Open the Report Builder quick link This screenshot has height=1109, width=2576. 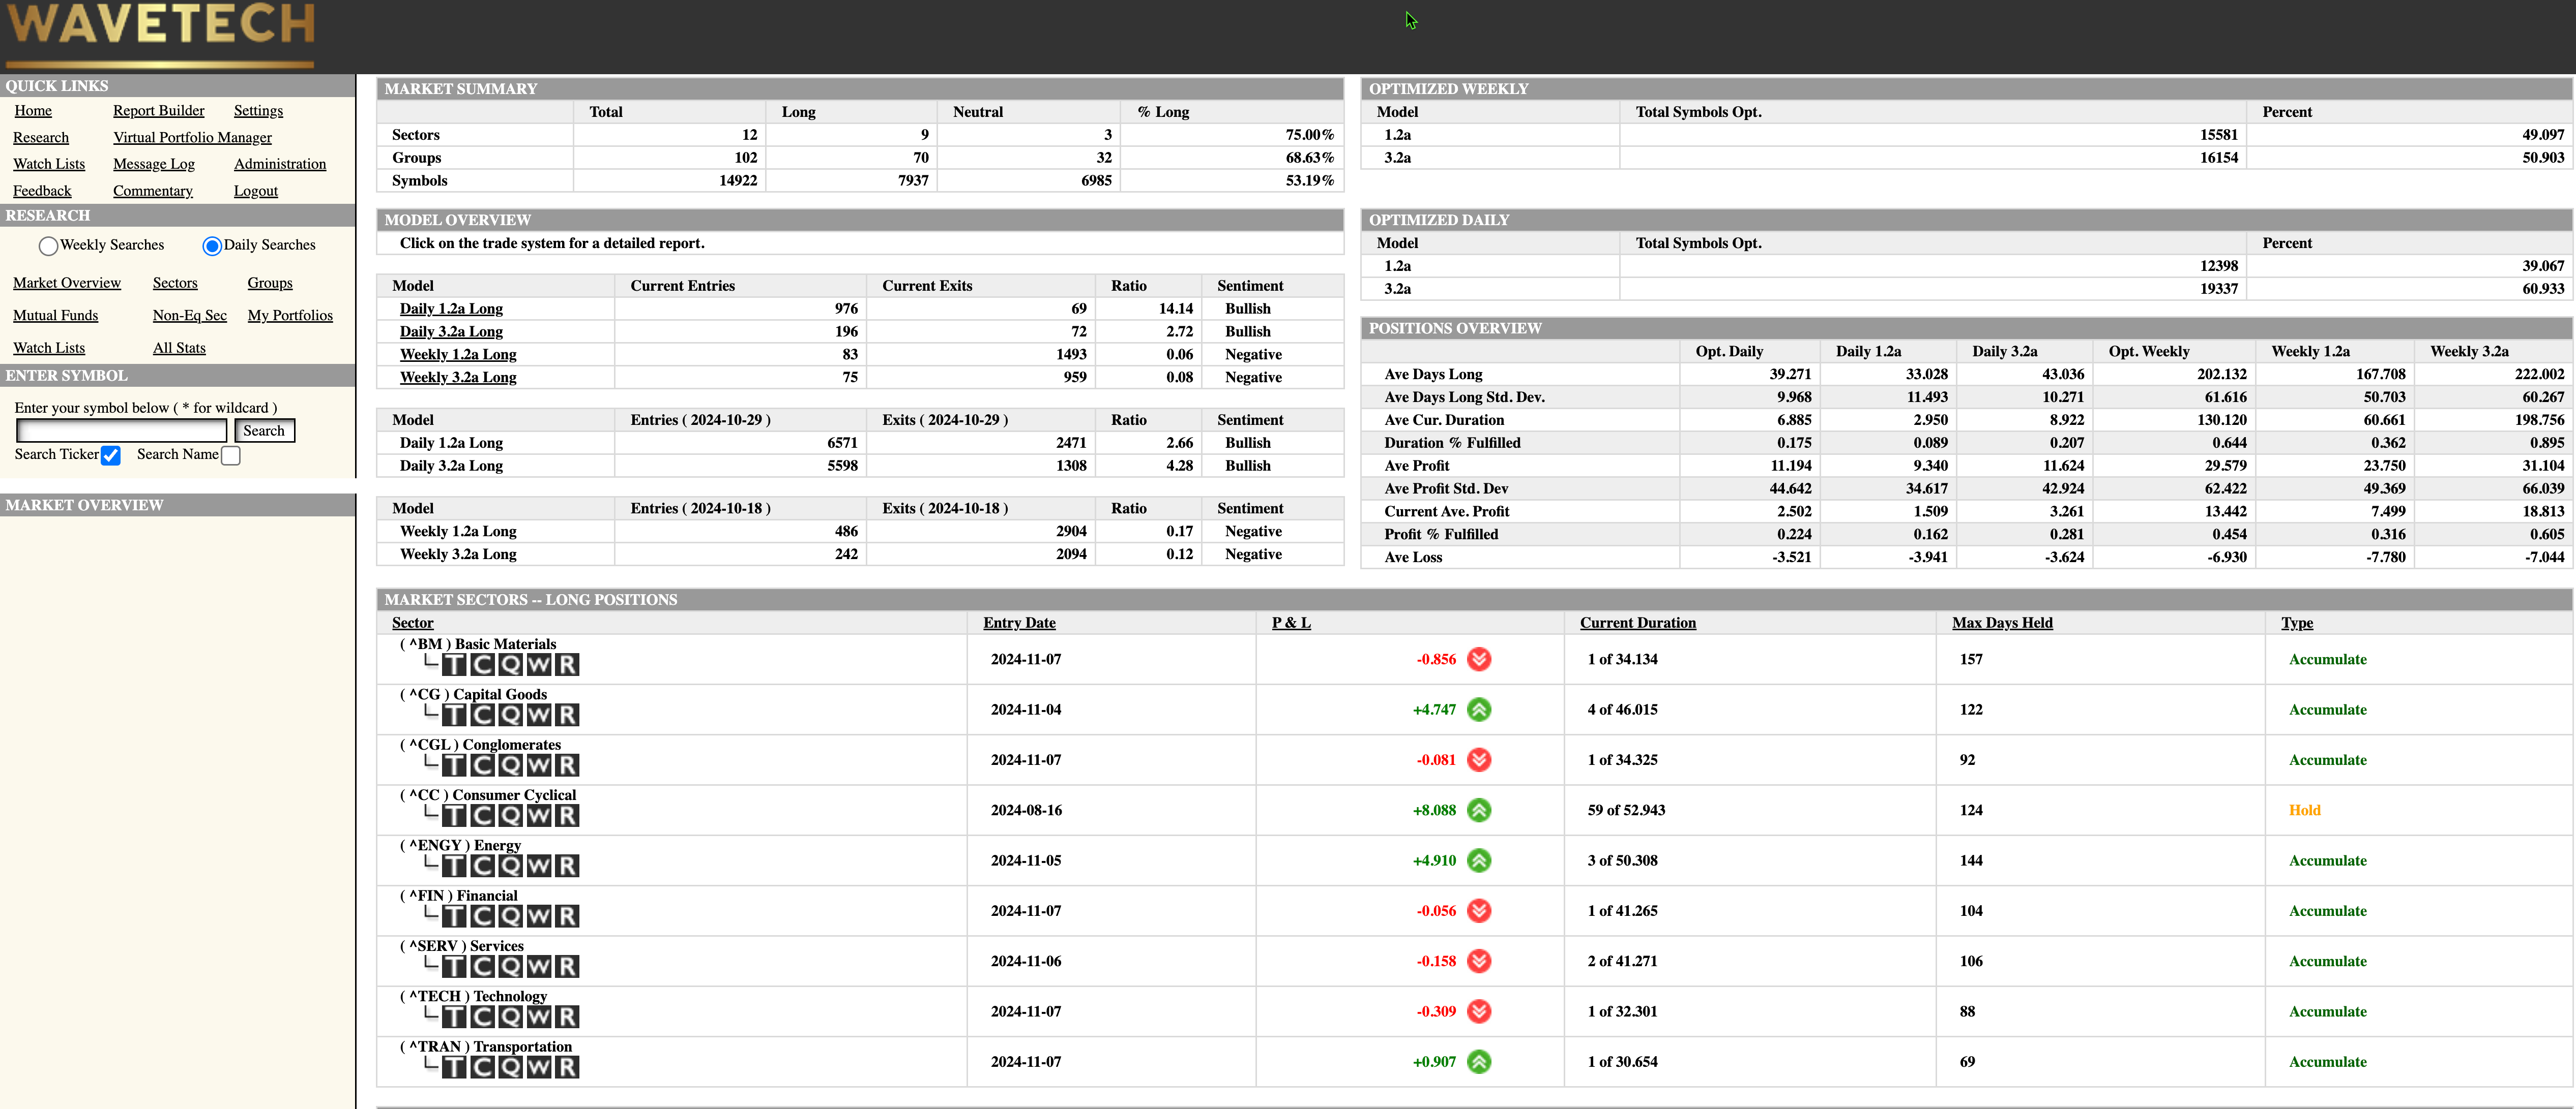(x=158, y=111)
